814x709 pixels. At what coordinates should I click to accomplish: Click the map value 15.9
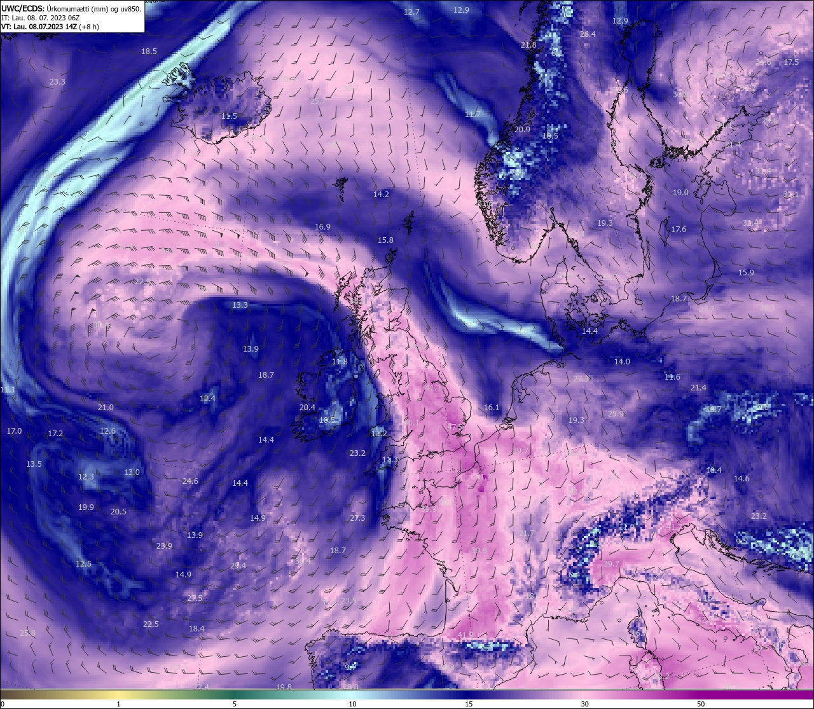(x=746, y=273)
